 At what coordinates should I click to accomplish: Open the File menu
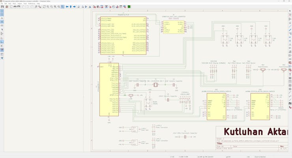coord(2,4)
